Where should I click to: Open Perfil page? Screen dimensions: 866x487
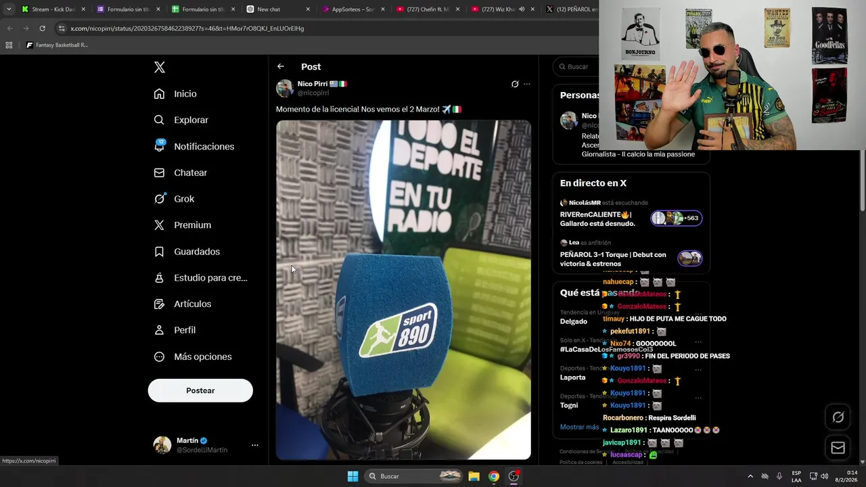click(175, 330)
